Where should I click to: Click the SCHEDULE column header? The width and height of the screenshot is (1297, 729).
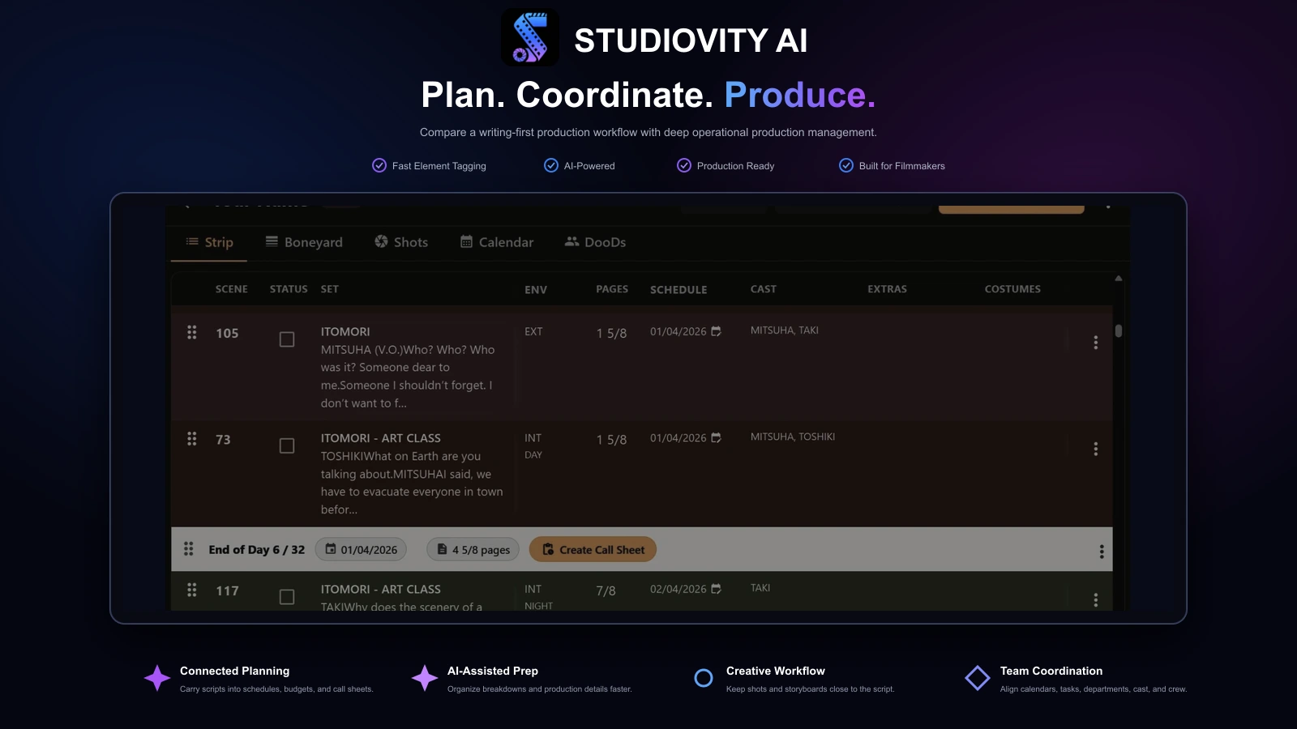678,290
